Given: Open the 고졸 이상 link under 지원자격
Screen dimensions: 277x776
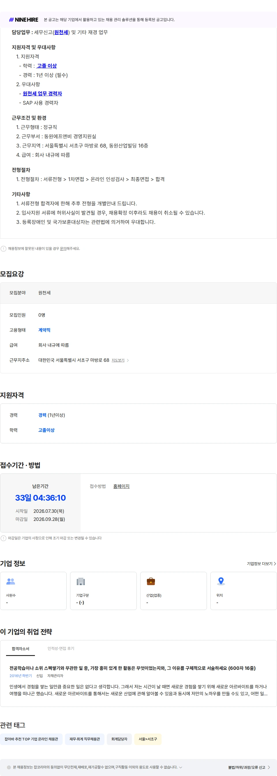Looking at the screenshot, I should pyautogui.click(x=46, y=66).
